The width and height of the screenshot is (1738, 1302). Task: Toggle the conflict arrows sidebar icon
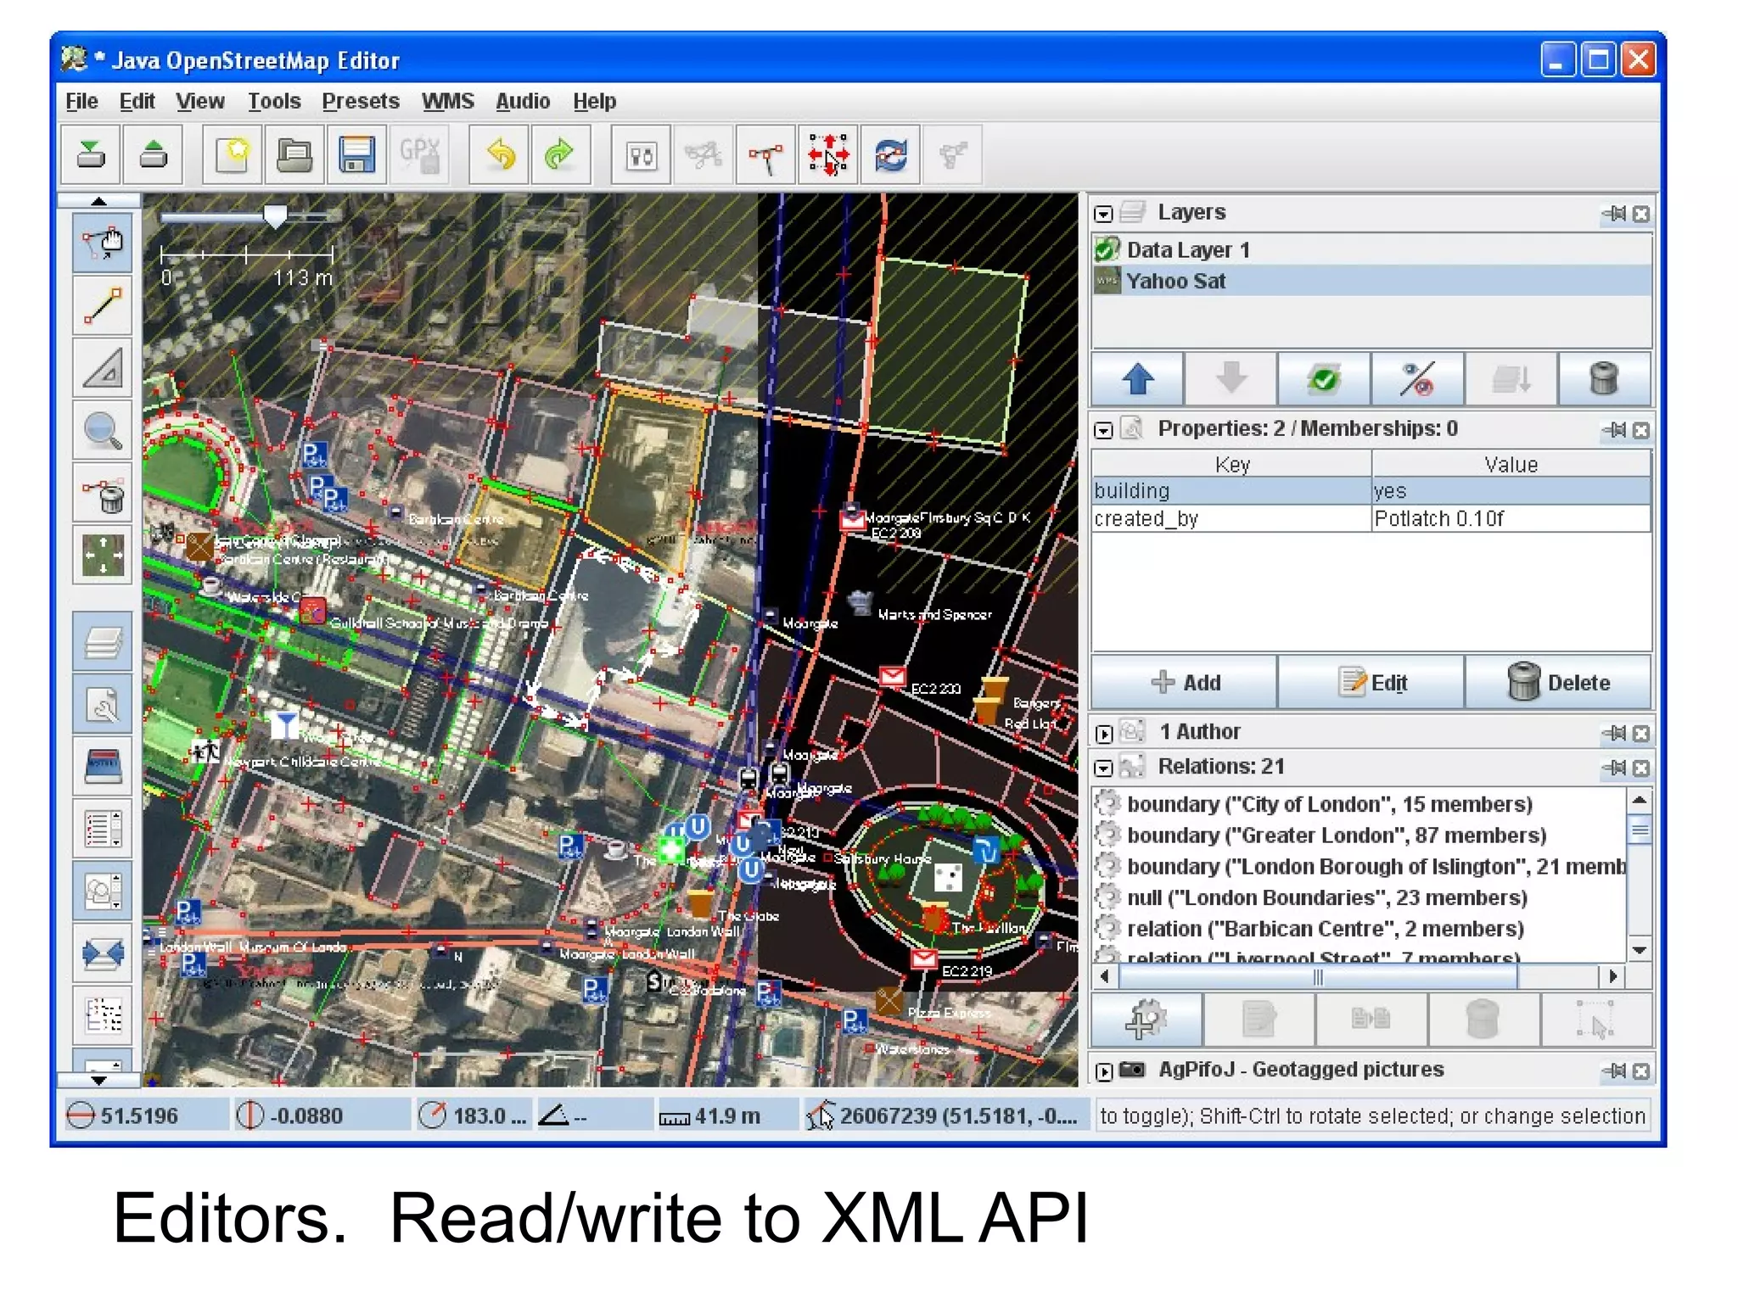pyautogui.click(x=103, y=953)
